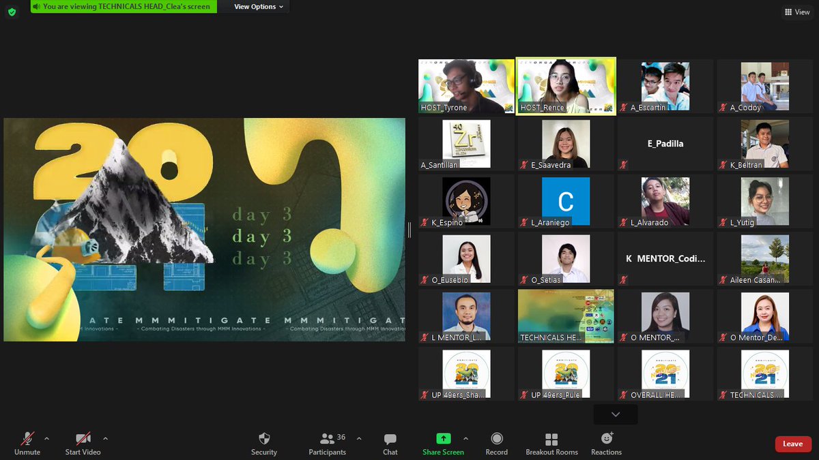This screenshot has height=460, width=819.
Task: Select the OVERALL HE participant tile
Action: click(665, 374)
